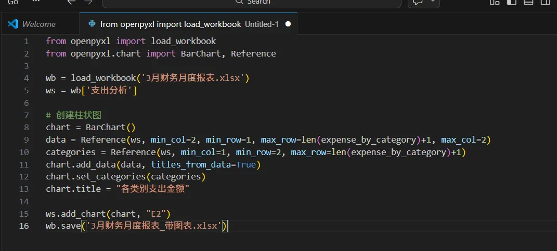Go forward with the right arrow
Screen dimensions: 557x251
click(88, 2)
